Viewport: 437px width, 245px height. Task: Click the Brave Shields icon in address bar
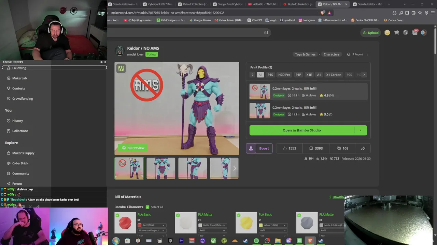tap(323, 13)
